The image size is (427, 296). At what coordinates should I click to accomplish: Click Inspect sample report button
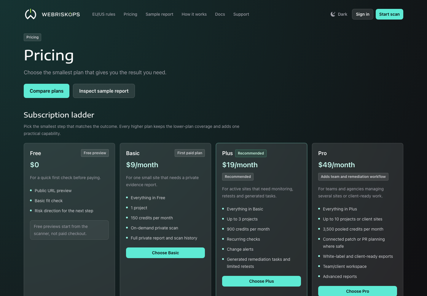point(104,91)
